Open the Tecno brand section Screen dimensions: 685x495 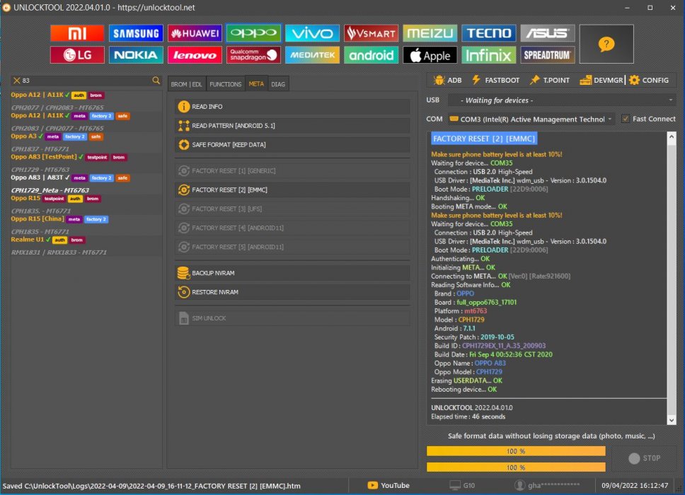488,33
